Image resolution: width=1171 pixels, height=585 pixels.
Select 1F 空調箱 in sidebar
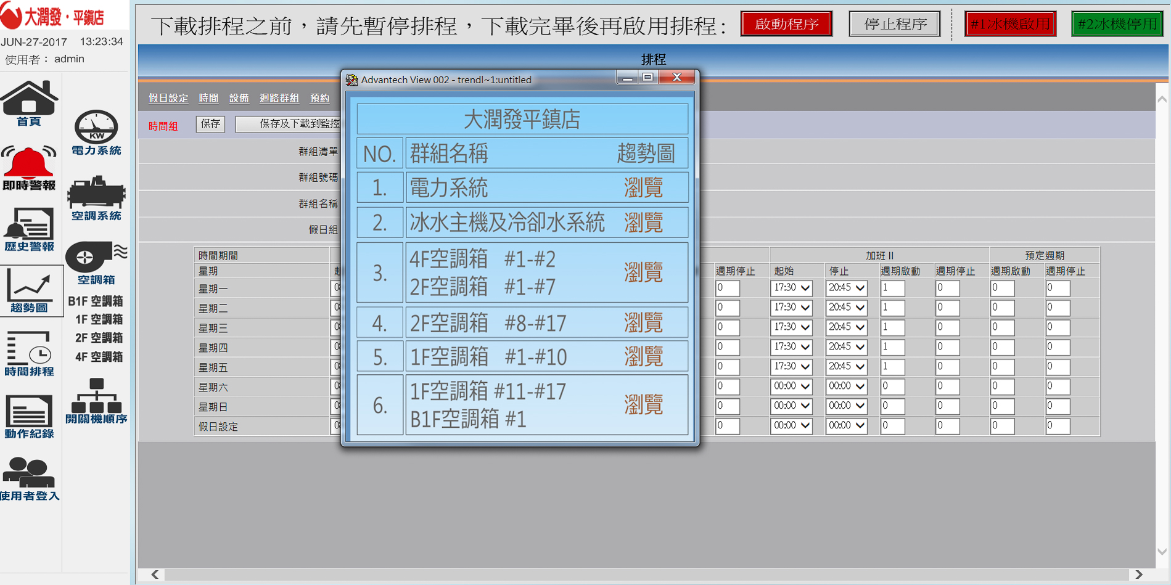tap(99, 320)
